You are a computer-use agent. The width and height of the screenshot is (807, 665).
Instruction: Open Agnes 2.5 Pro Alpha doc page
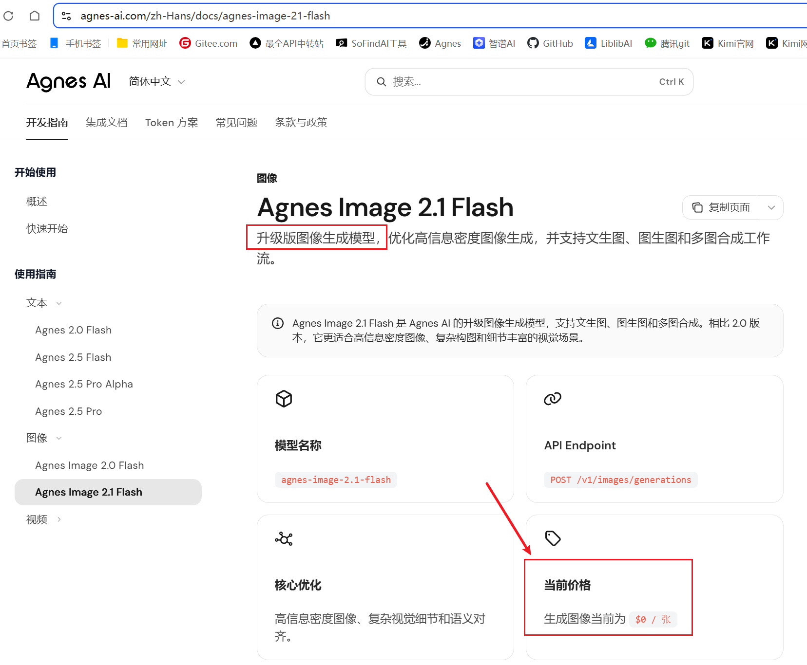pyautogui.click(x=84, y=384)
